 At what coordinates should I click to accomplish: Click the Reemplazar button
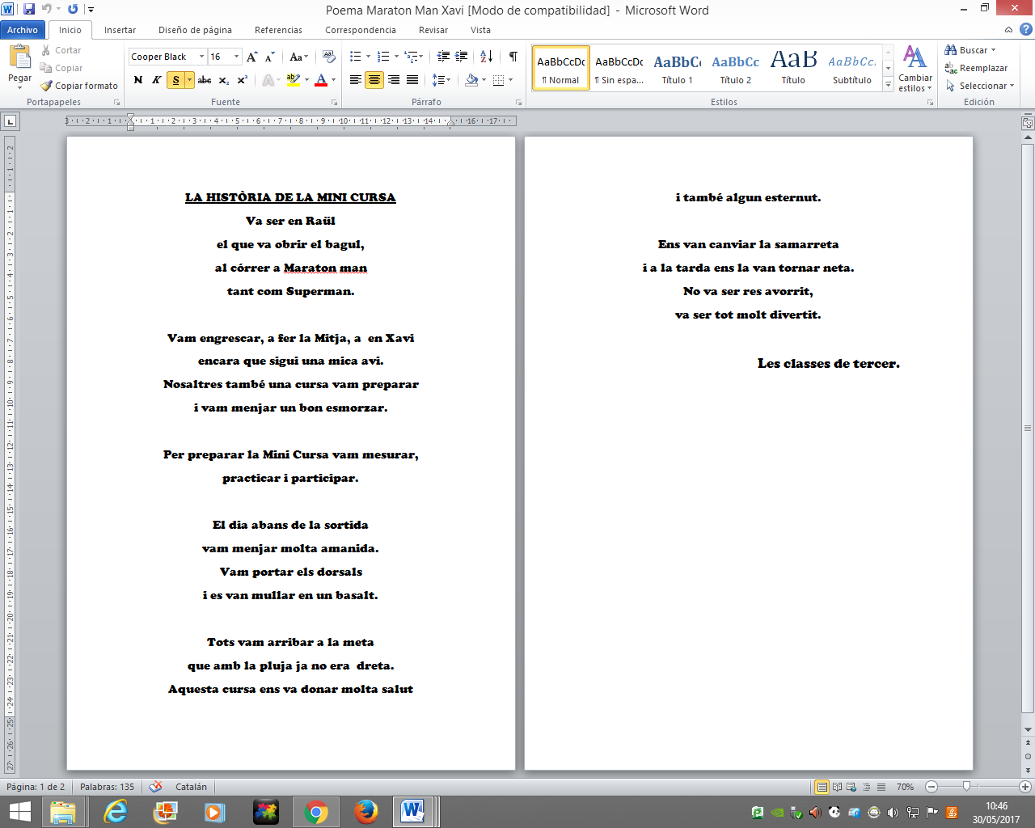pyautogui.click(x=976, y=68)
